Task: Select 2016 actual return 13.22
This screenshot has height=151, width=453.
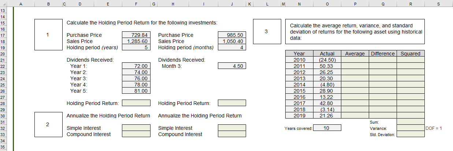Action: click(327, 97)
